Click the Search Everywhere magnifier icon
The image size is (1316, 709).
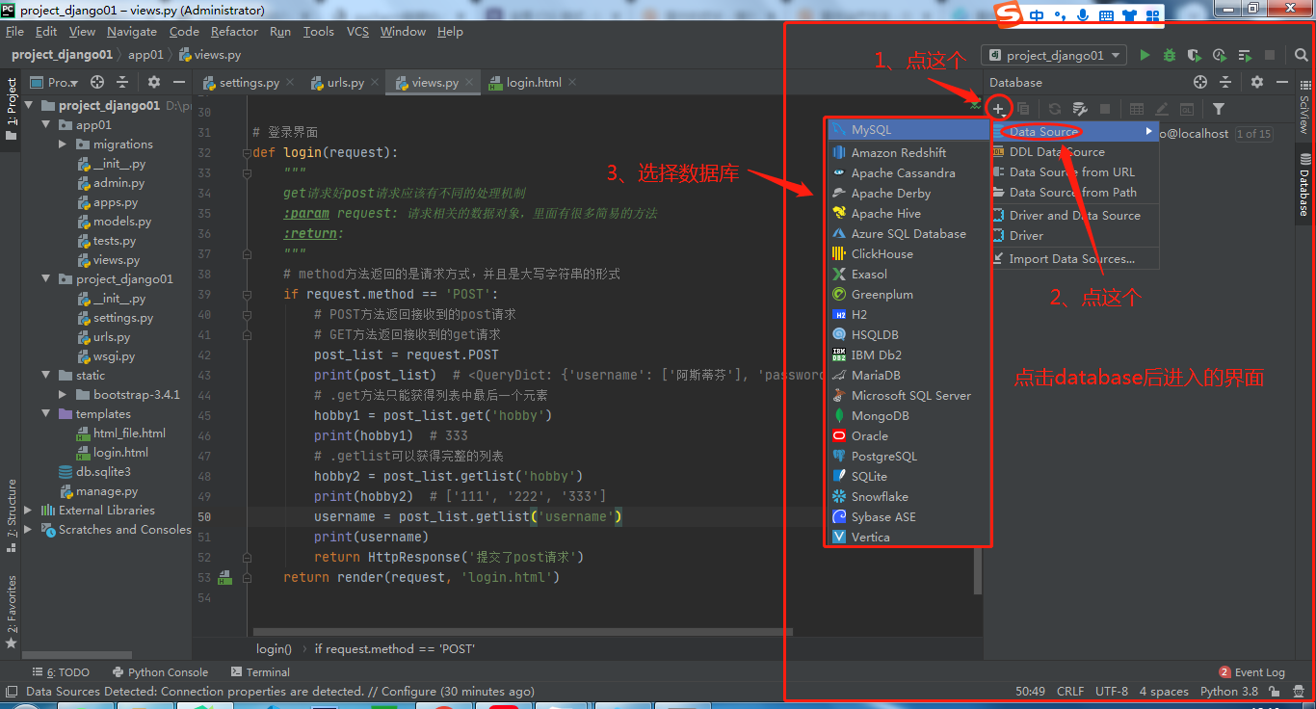click(x=1301, y=56)
